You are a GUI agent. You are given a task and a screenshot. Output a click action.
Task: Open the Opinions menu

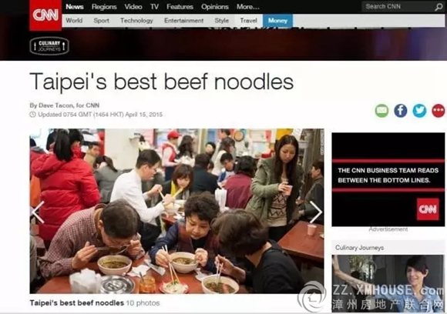215,7
